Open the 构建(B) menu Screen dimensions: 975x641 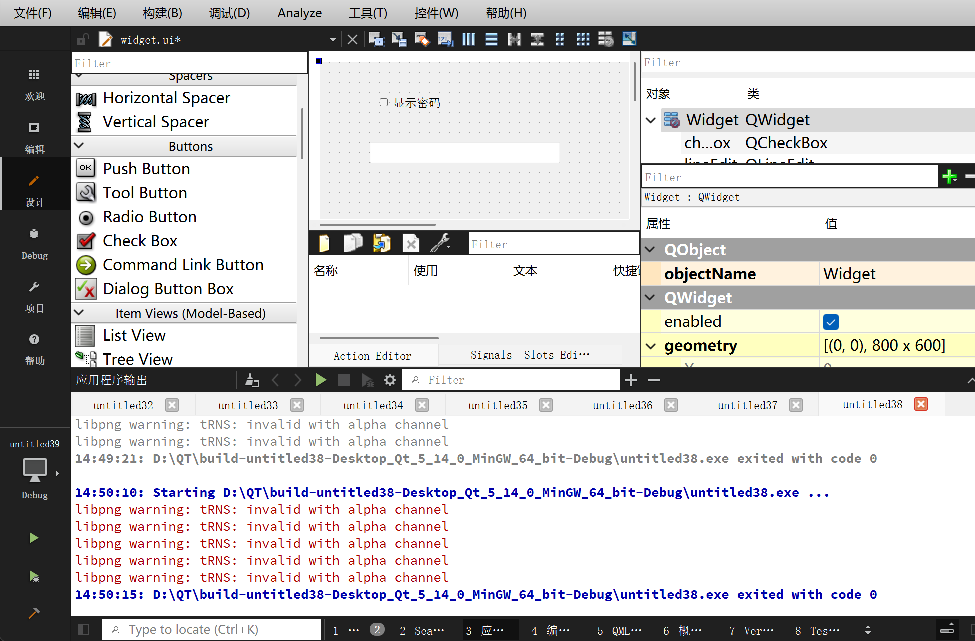coord(162,13)
